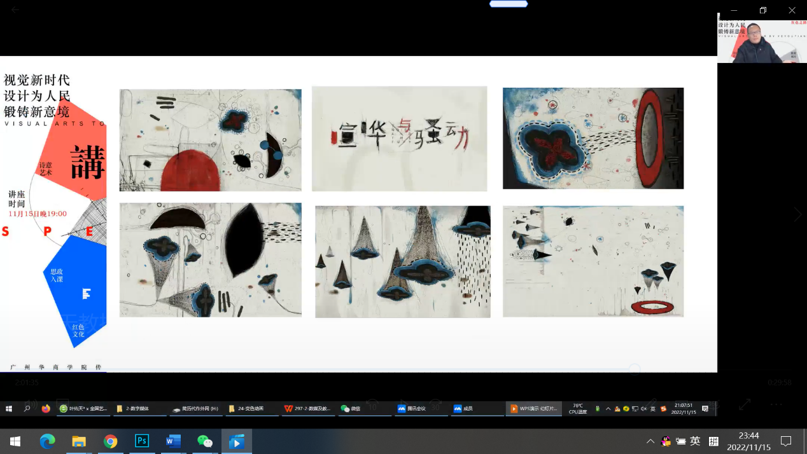This screenshot has width=807, height=454.
Task: Open the Windows Start menu
Action: [x=15, y=441]
